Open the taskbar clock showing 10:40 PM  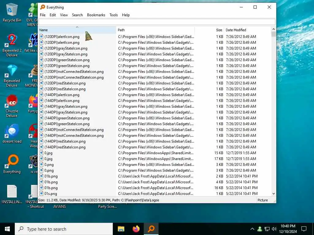click(288, 229)
